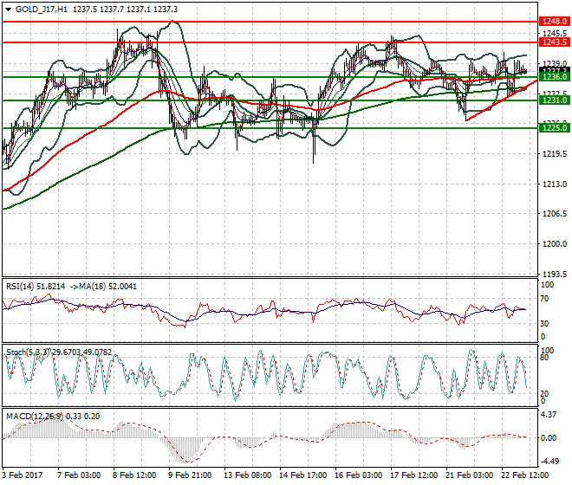The width and height of the screenshot is (572, 485).
Task: Click the 8 Feb 12:00 time label
Action: (134, 475)
